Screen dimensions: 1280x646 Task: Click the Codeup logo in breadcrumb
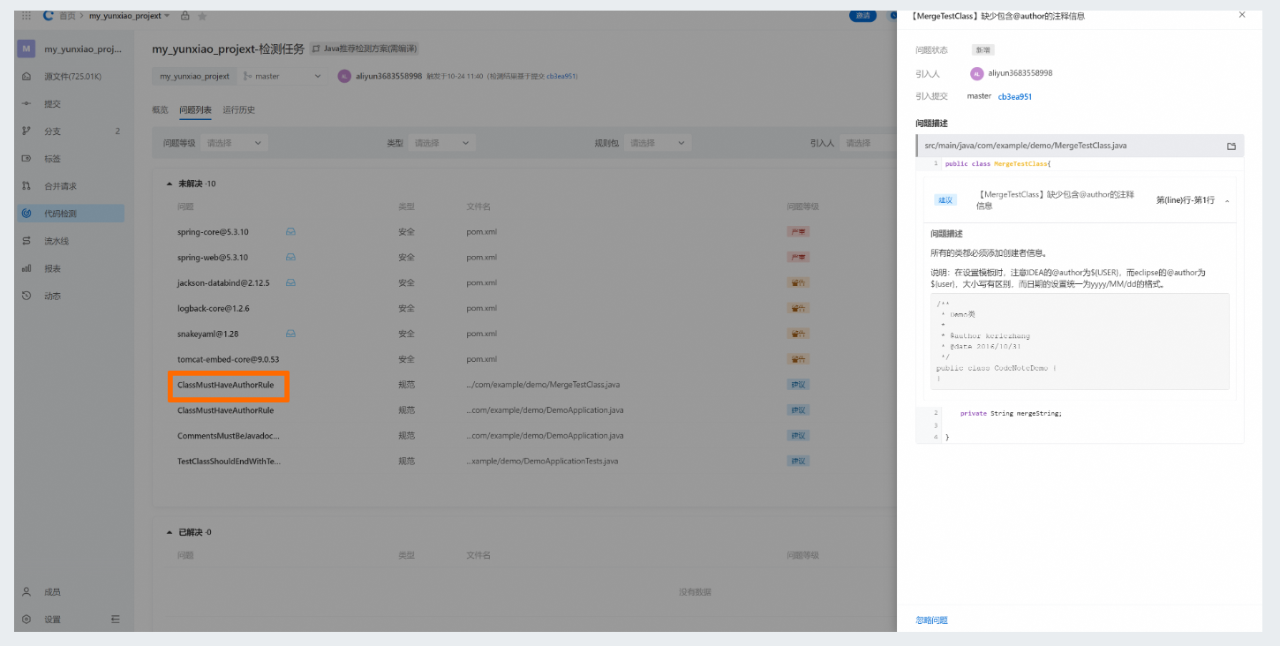[x=49, y=16]
